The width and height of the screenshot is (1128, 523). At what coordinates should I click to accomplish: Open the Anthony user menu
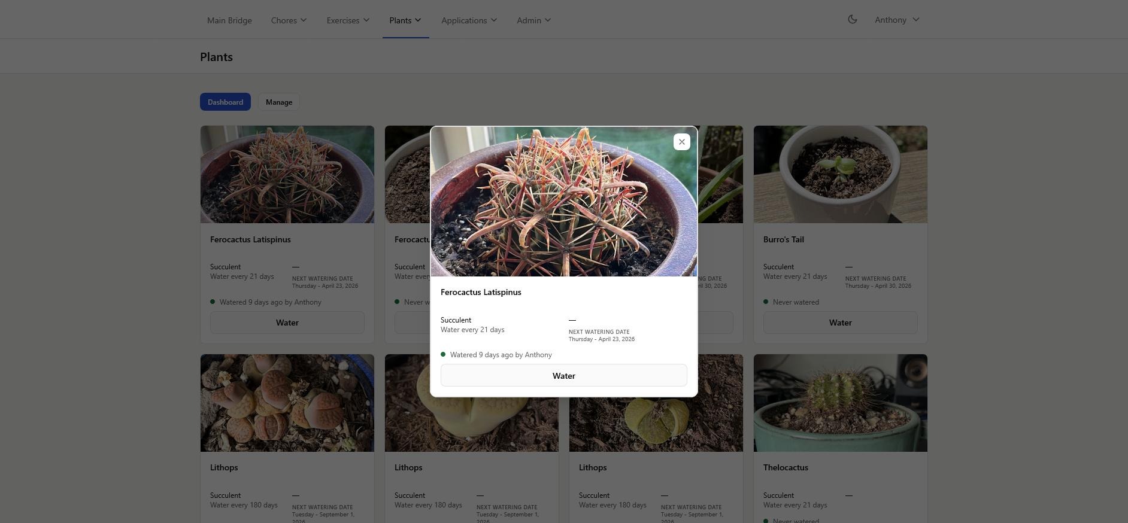(897, 20)
